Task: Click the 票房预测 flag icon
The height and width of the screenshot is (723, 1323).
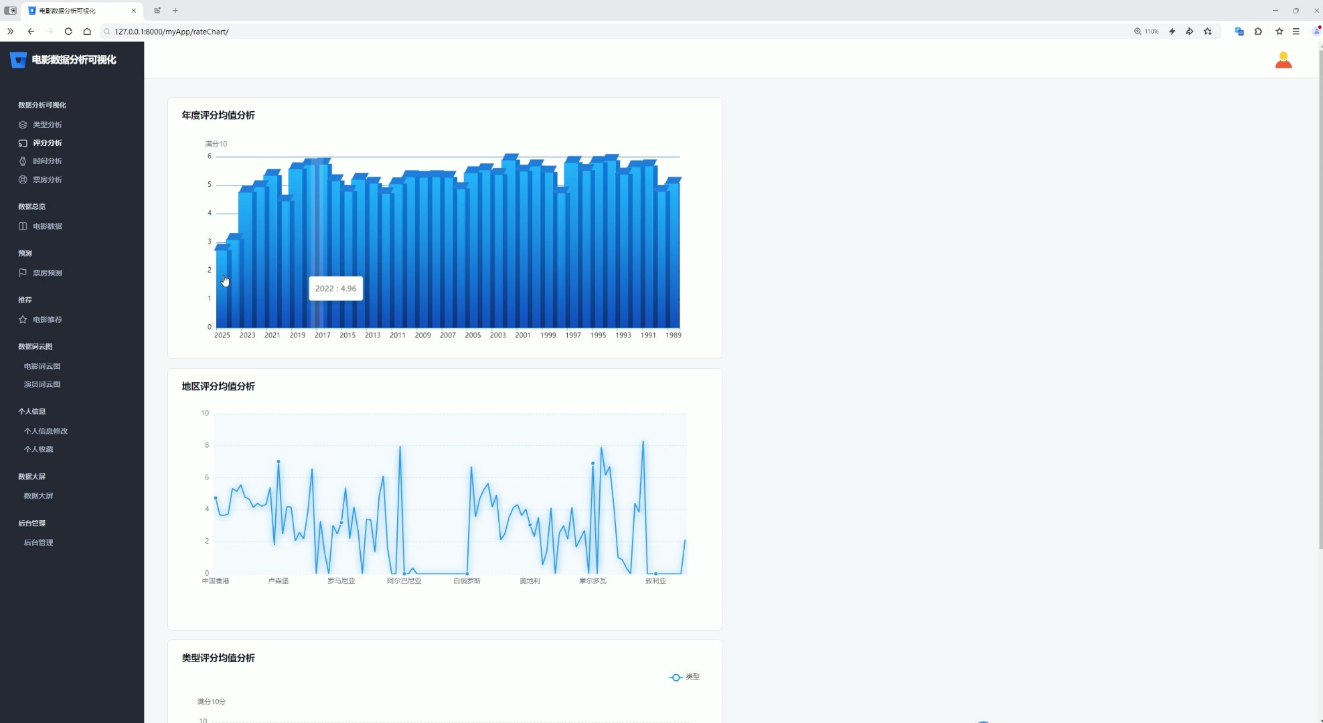Action: pyautogui.click(x=23, y=272)
